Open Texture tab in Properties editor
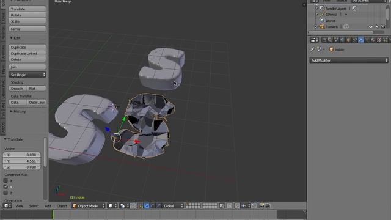The height and width of the screenshot is (220, 391). pos(379,40)
